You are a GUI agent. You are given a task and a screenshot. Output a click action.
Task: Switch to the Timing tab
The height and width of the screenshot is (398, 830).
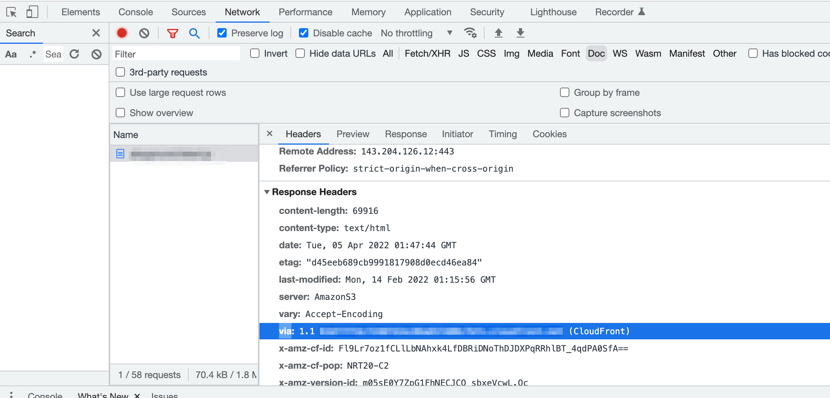503,134
